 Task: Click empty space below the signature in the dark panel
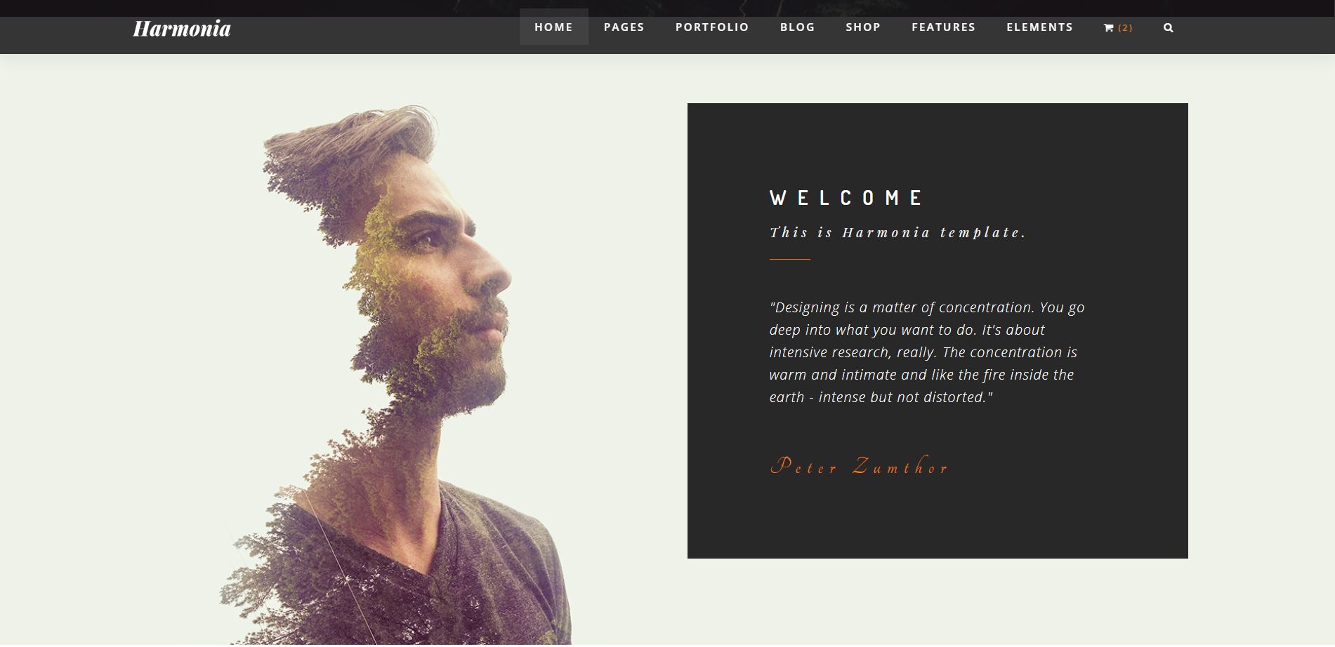point(938,519)
